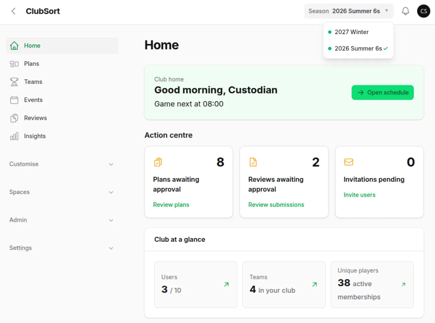
Task: Open the CS user avatar menu
Action: pos(423,11)
